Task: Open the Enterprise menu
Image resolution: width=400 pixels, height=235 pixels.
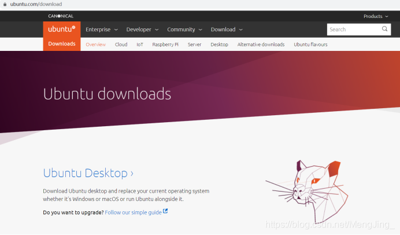Action: (x=102, y=30)
